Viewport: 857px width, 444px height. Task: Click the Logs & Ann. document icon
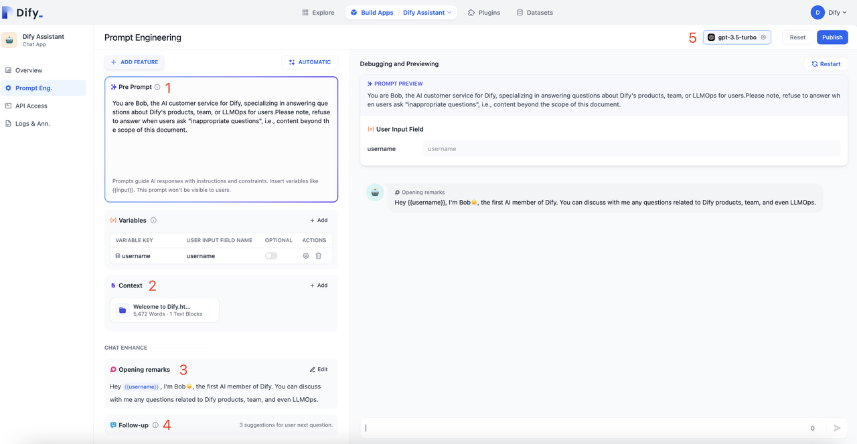(8, 124)
